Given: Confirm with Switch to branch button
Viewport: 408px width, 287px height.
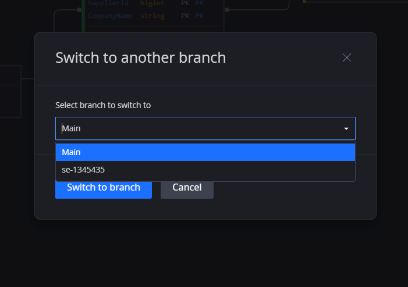Looking at the screenshot, I should 104,188.
